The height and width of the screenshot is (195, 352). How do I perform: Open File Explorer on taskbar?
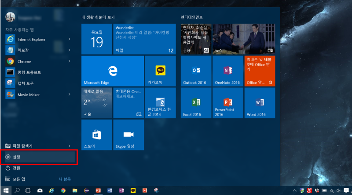coord(75,191)
